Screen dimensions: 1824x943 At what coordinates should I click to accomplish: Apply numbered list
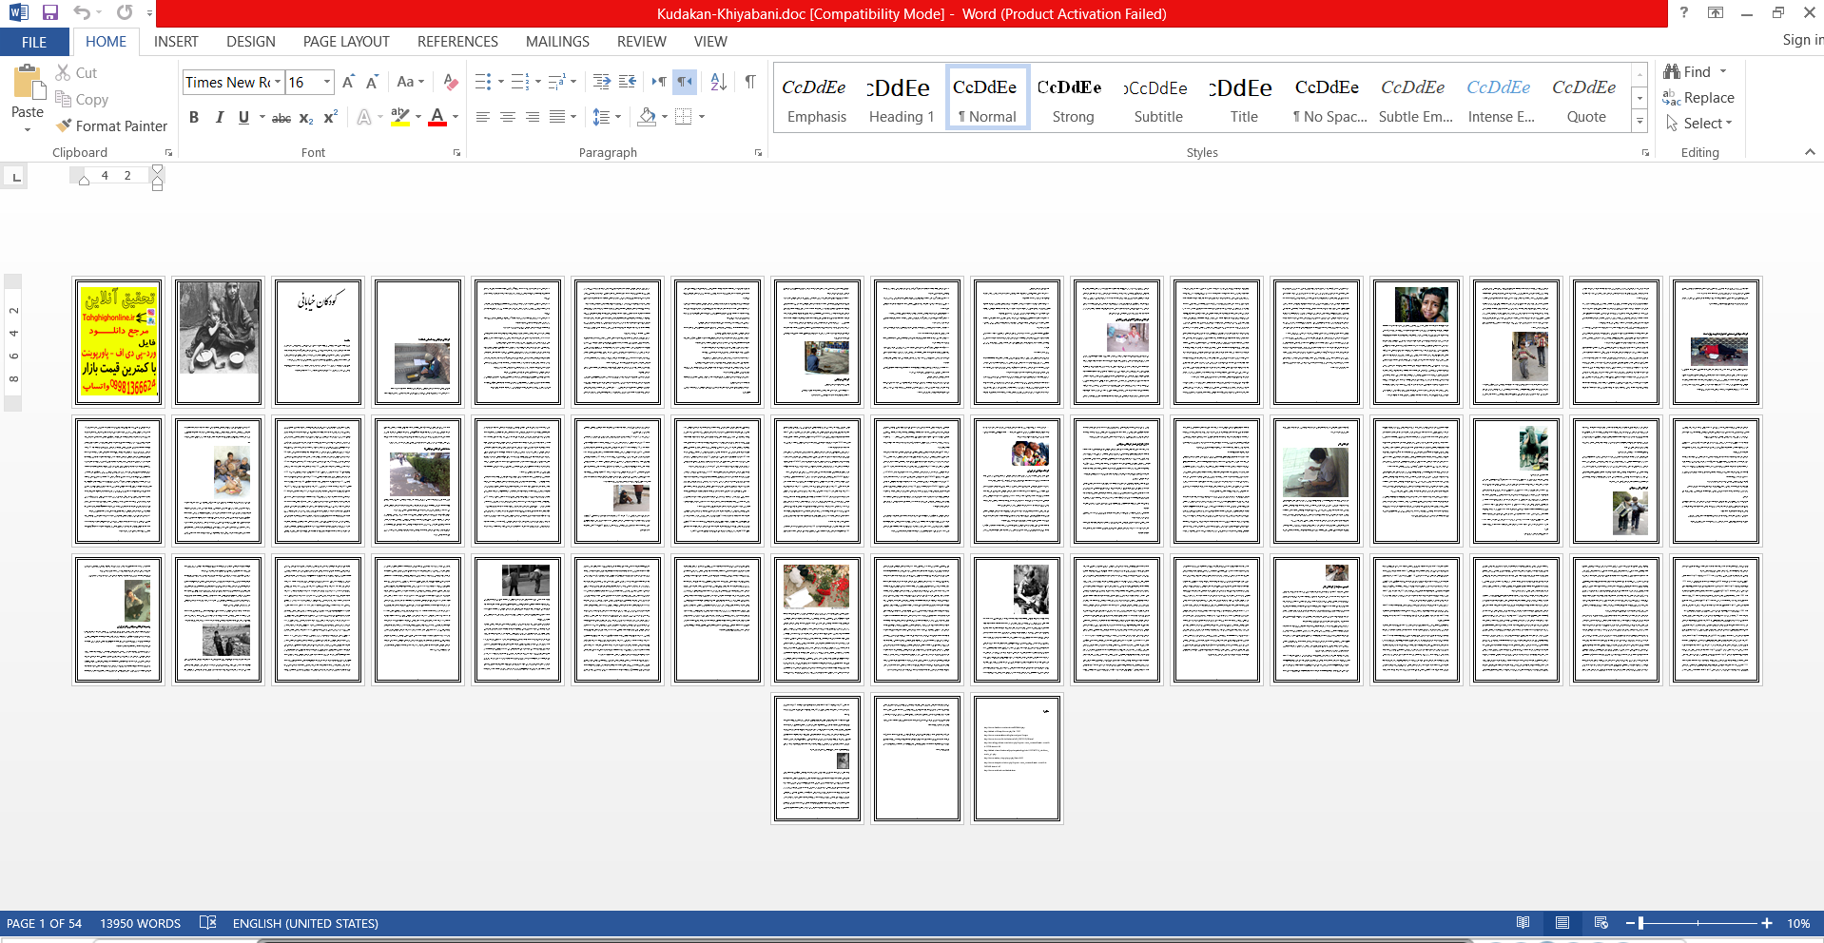pos(519,82)
